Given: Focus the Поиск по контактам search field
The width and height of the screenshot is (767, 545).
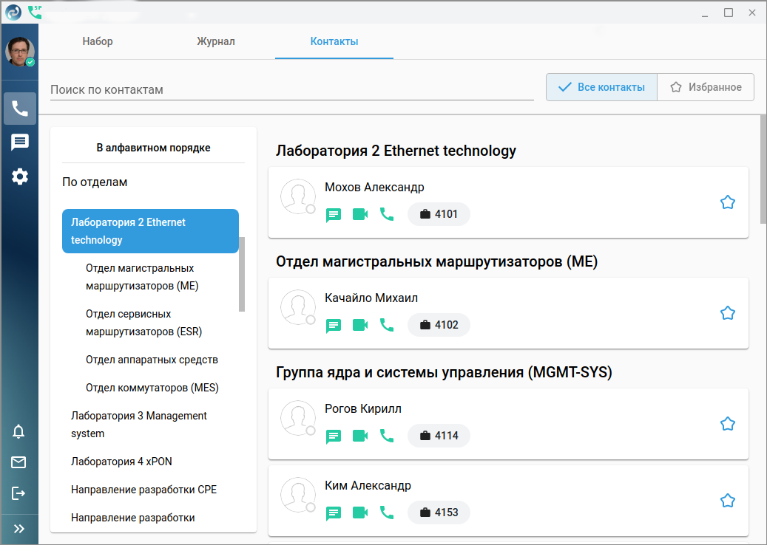Looking at the screenshot, I should (292, 89).
